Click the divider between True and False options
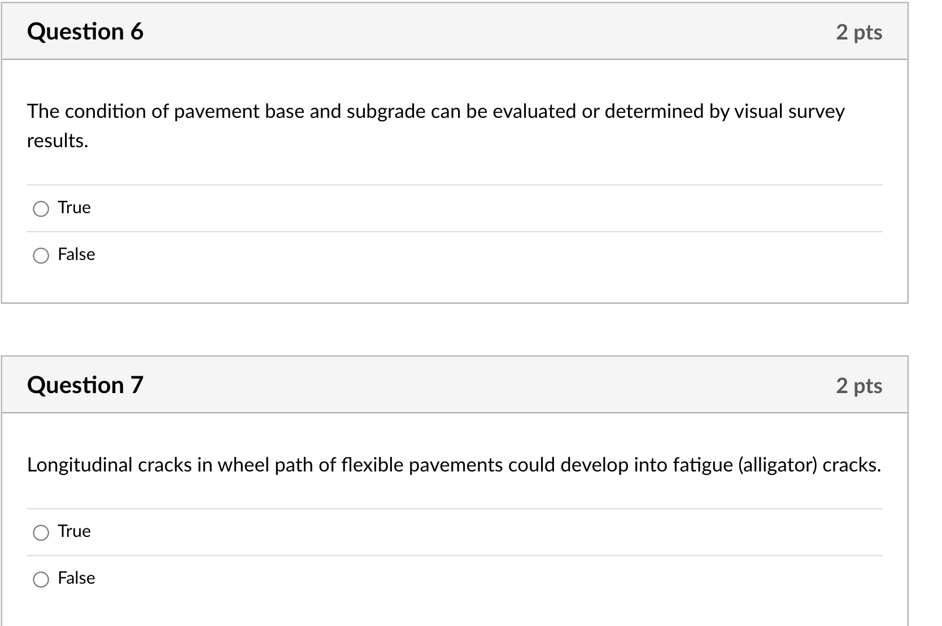 (452, 231)
